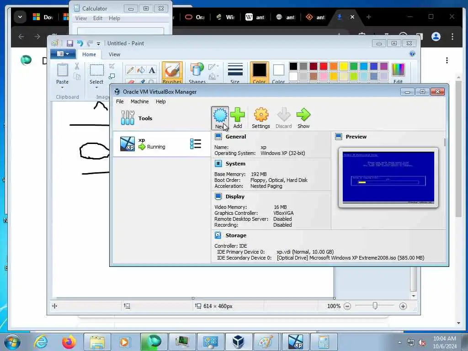The width and height of the screenshot is (468, 351).
Task: Click the System section header
Action: tap(235, 164)
